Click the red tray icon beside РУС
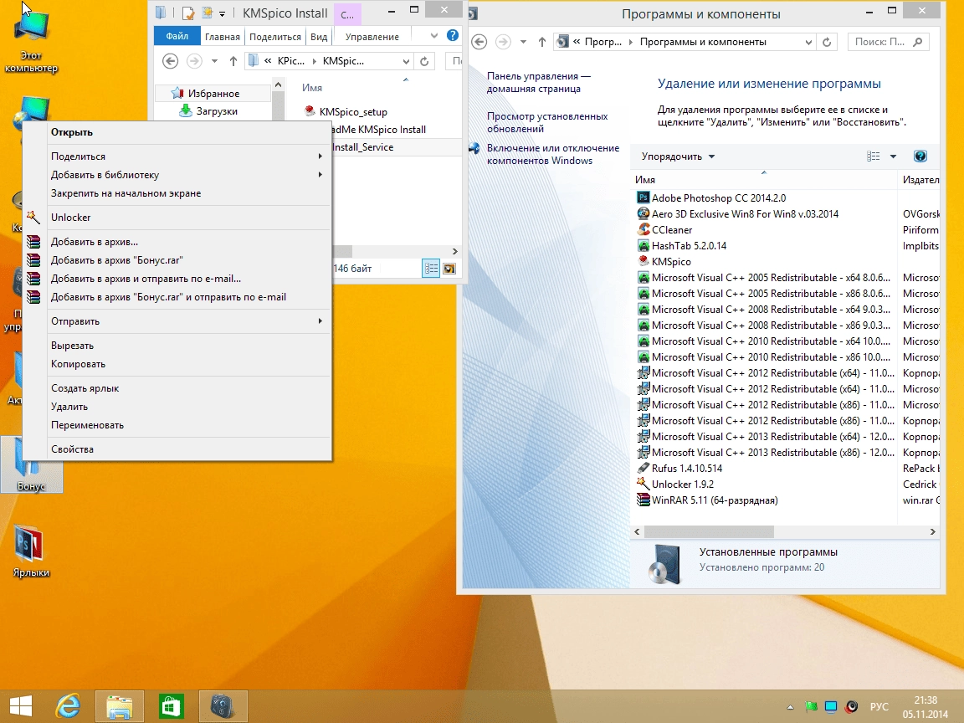 [x=852, y=706]
